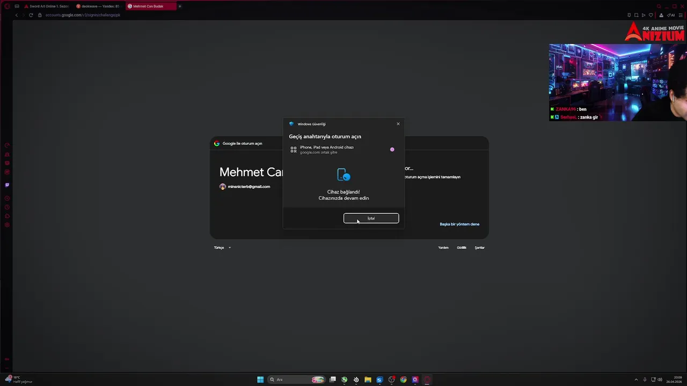The height and width of the screenshot is (386, 687).
Task: Open Chrome from the taskbar
Action: [403, 380]
